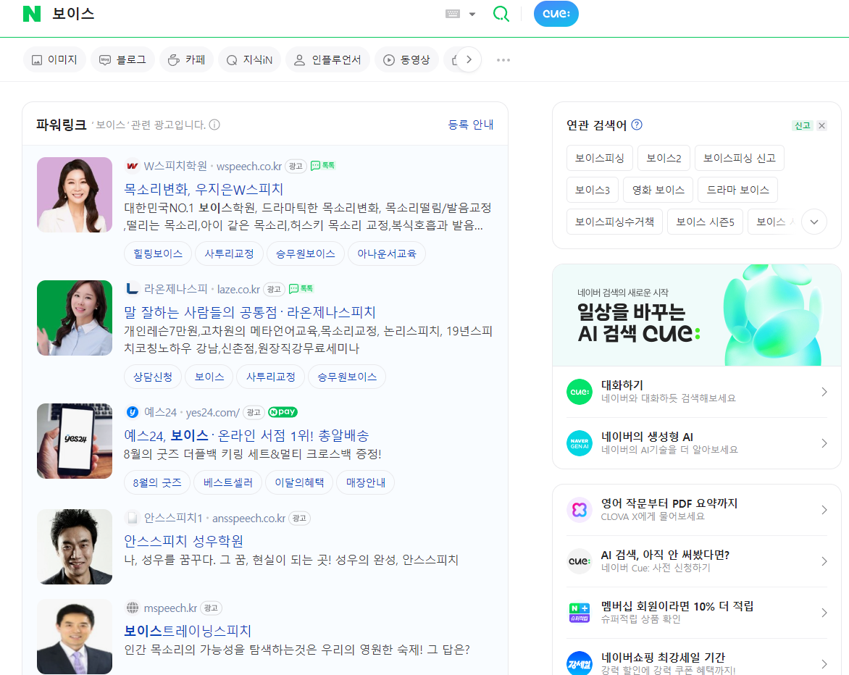Select the 베스트셀러 tag
The width and height of the screenshot is (849, 675).
[228, 482]
